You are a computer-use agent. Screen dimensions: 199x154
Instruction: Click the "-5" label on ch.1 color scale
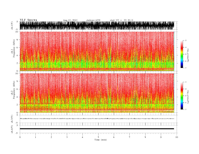point(185,54)
